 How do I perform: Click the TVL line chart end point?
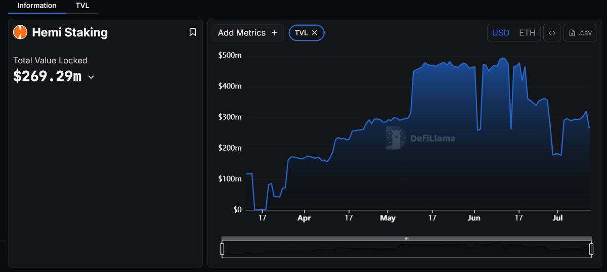click(590, 127)
